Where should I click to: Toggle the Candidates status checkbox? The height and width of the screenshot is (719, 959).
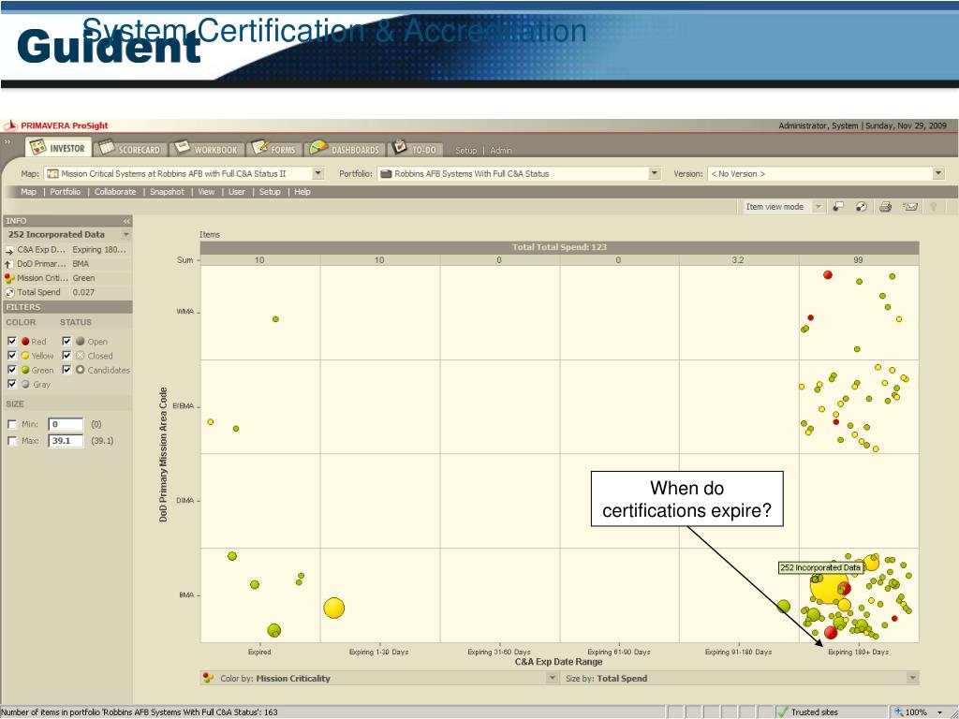pyautogui.click(x=66, y=370)
